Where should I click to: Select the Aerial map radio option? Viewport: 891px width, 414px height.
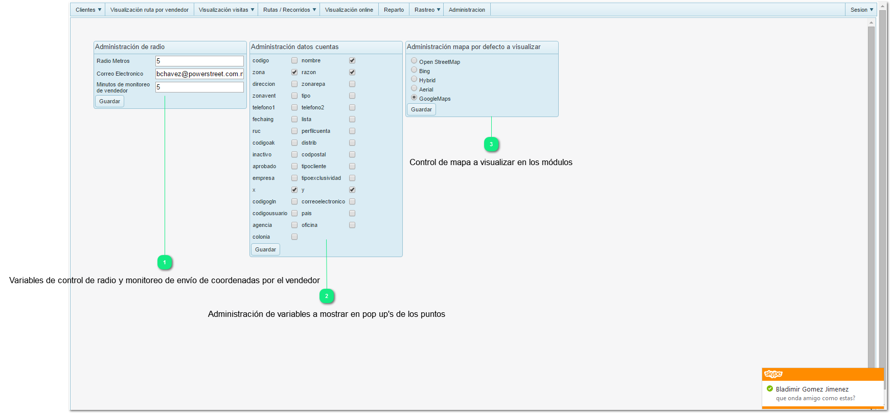click(x=414, y=88)
